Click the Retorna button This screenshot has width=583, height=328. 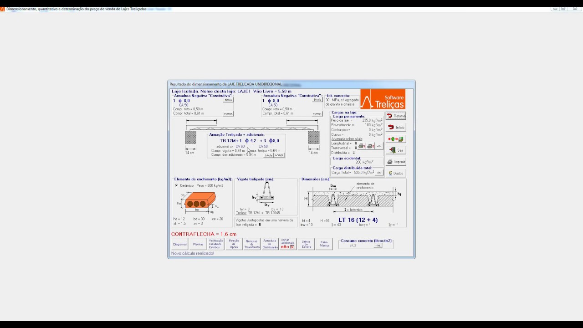[396, 116]
